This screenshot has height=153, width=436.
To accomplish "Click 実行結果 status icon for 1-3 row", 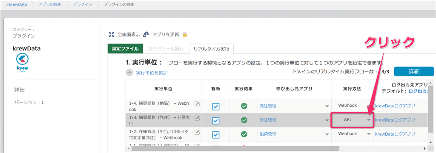I will (244, 120).
